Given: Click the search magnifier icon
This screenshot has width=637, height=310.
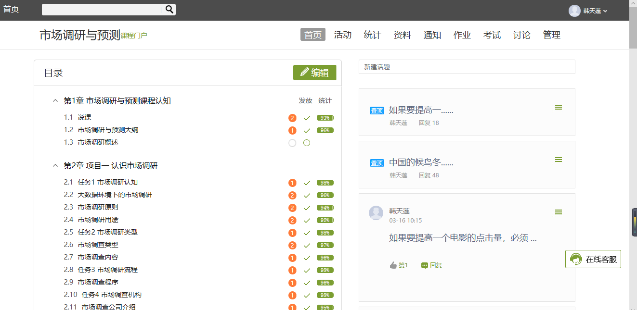Looking at the screenshot, I should [x=169, y=9].
